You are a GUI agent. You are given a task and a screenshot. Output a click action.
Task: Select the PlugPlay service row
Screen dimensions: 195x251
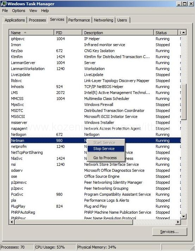click(96, 207)
